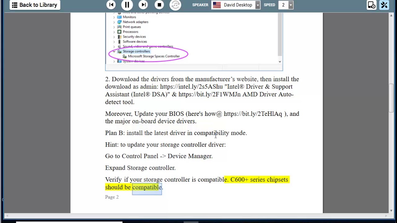The height and width of the screenshot is (223, 397).
Task: Expand the Software devices node
Action: click(x=114, y=42)
